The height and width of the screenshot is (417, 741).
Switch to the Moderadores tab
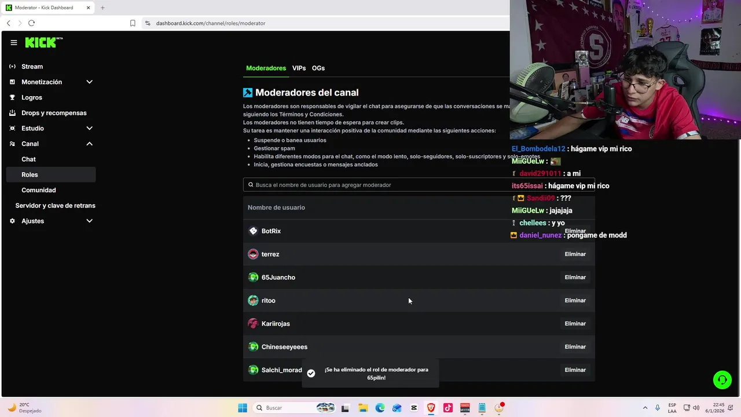(x=266, y=68)
